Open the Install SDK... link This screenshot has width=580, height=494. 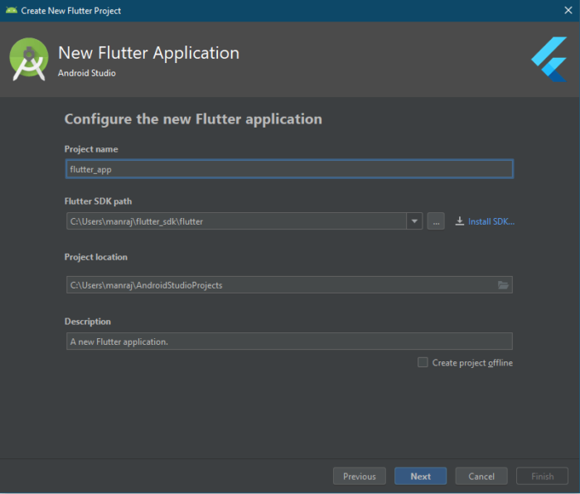coord(491,221)
